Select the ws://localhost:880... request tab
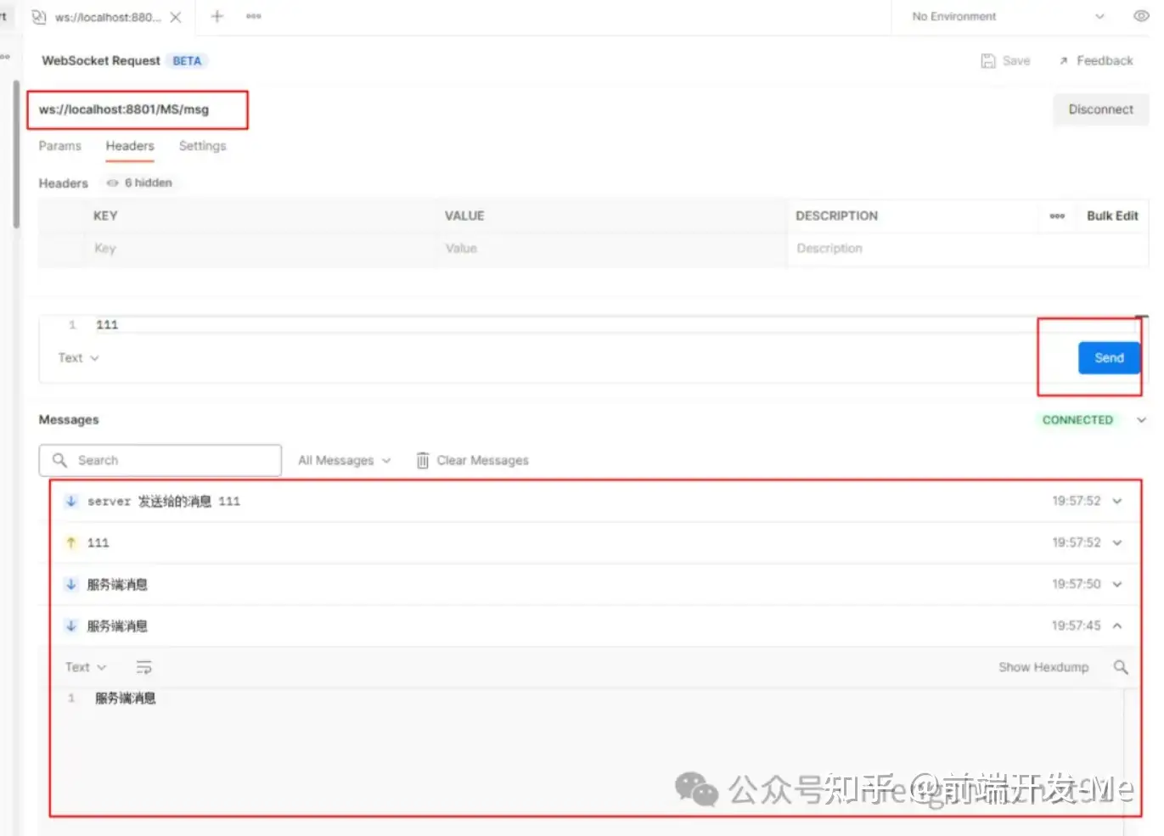The height and width of the screenshot is (836, 1164). coord(107,17)
